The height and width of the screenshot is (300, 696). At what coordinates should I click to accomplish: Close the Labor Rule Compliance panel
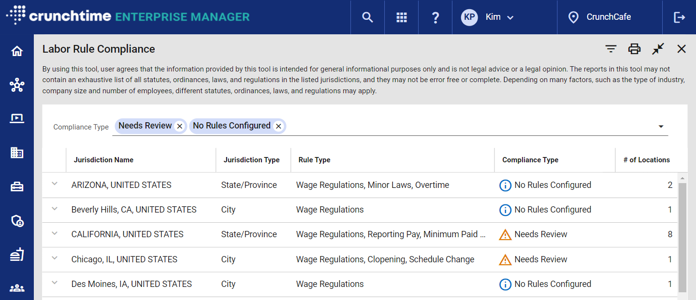click(681, 49)
